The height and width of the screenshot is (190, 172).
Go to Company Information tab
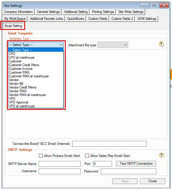[18, 12]
